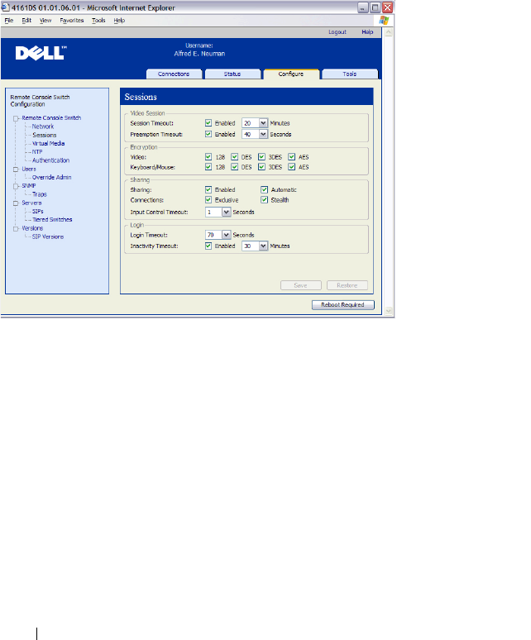Uncheck Video 128 encryption checkbox
Viewport: 531px width, 640px height.
208,157
